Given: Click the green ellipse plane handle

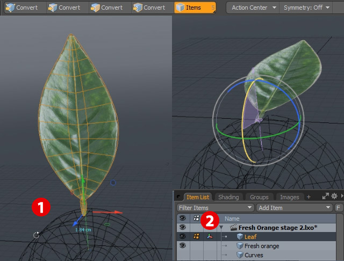Looking at the screenshot, I should coord(107,224).
